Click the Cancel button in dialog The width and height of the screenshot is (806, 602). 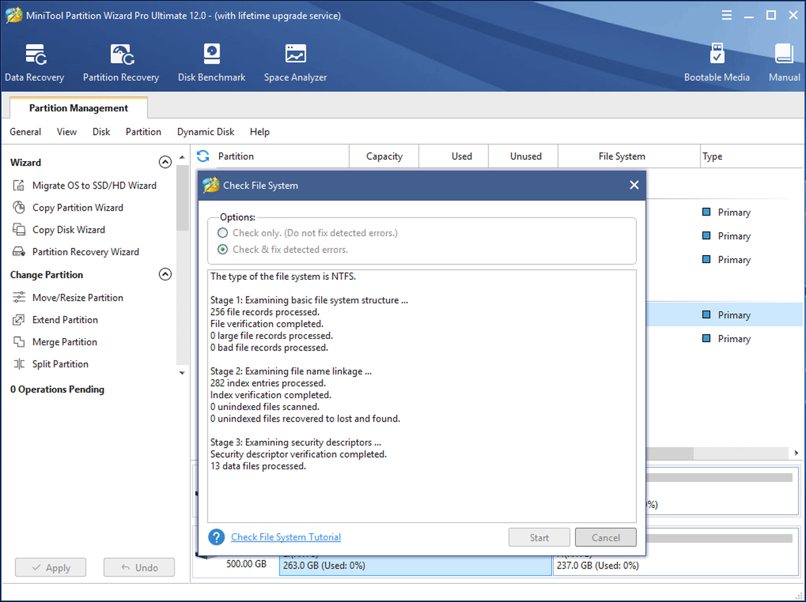pyautogui.click(x=606, y=538)
